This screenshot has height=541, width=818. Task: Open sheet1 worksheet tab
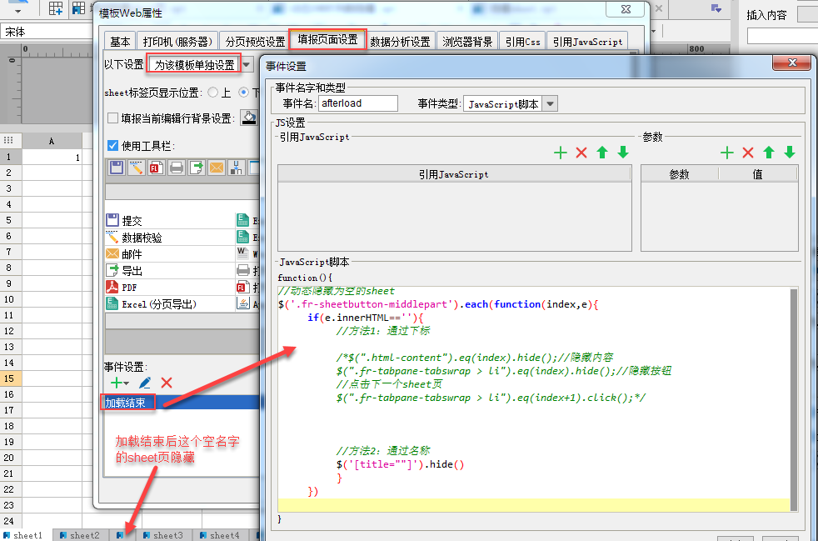pyautogui.click(x=24, y=535)
